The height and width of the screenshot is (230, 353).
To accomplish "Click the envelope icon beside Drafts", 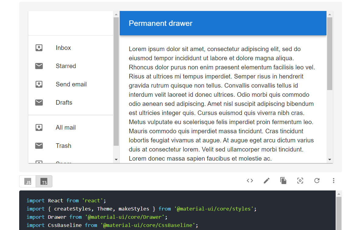I will [x=39, y=103].
